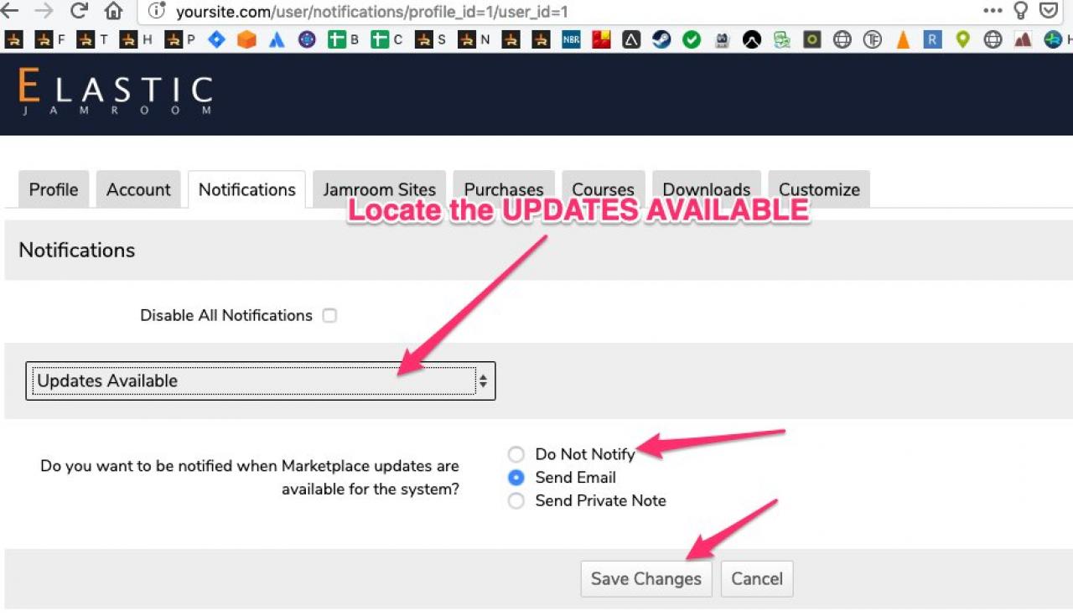Switch to the Customize tab

tap(819, 189)
